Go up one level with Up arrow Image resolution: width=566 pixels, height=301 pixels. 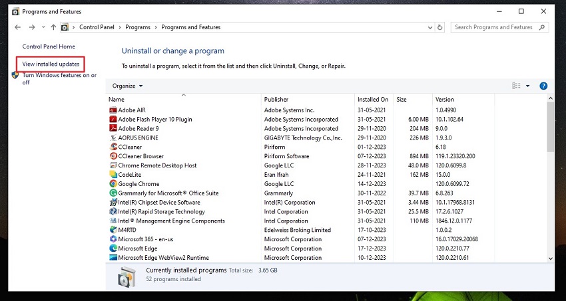53,27
